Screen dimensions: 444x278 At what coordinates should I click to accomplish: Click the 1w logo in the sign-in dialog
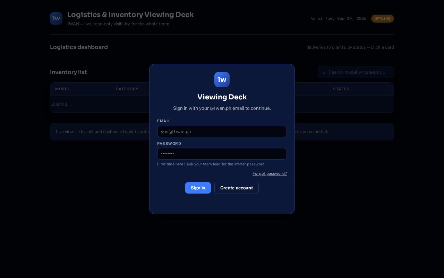222,80
